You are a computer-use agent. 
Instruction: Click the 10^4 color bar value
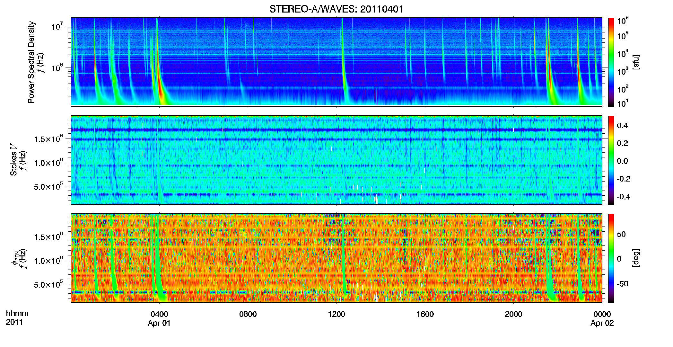pos(623,53)
